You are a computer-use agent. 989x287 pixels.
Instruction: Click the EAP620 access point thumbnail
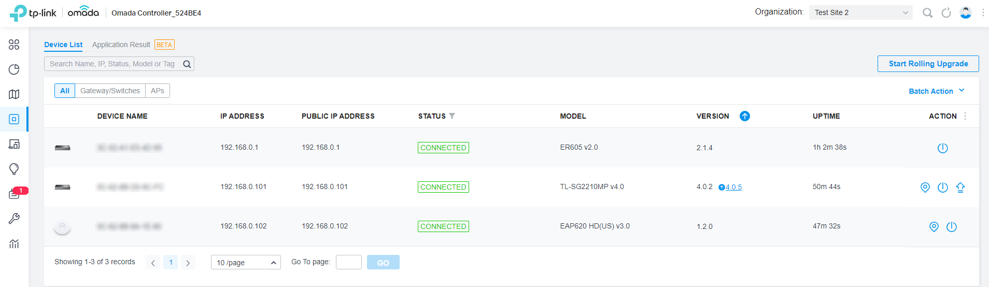(62, 226)
